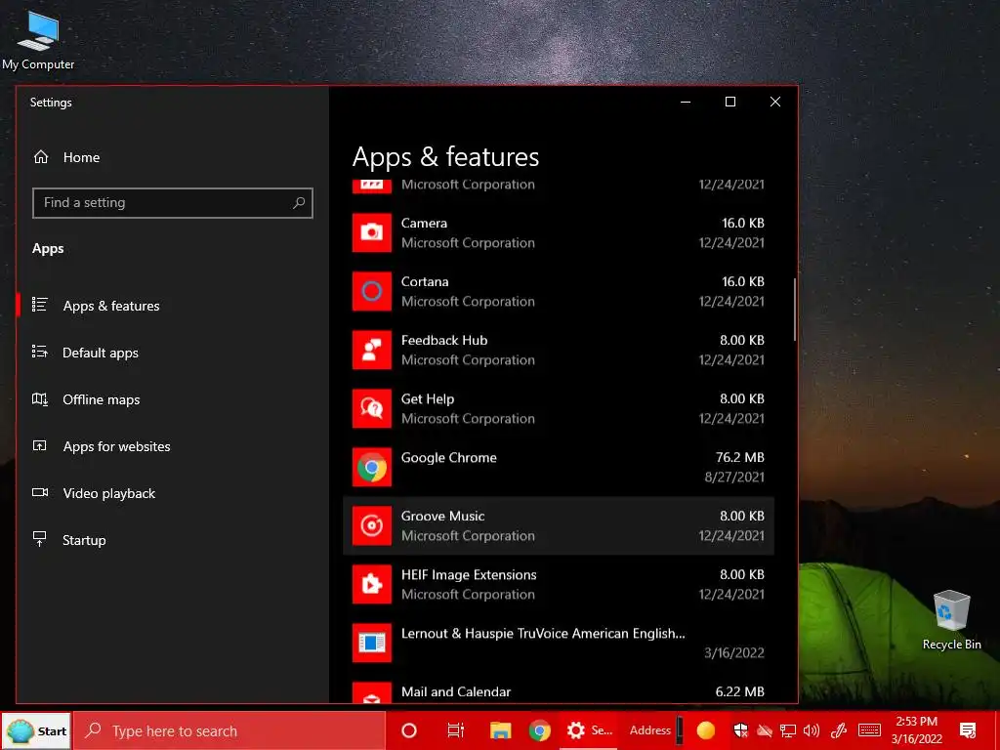Go to Startup apps settings
The height and width of the screenshot is (750, 1000).
pos(172,540)
